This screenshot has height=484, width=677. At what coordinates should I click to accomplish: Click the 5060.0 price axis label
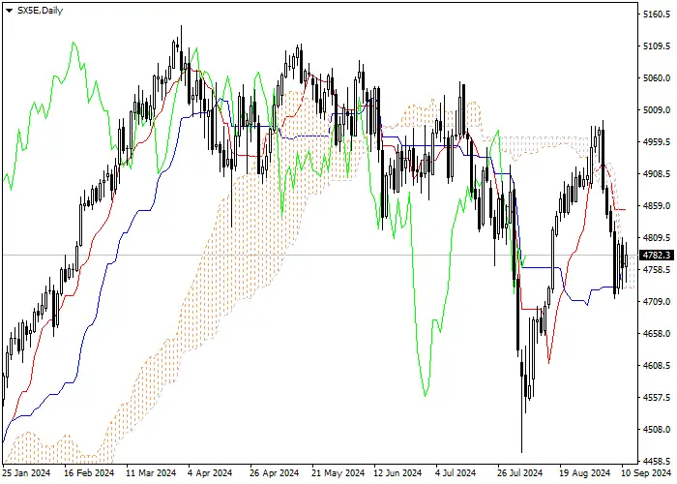657,78
